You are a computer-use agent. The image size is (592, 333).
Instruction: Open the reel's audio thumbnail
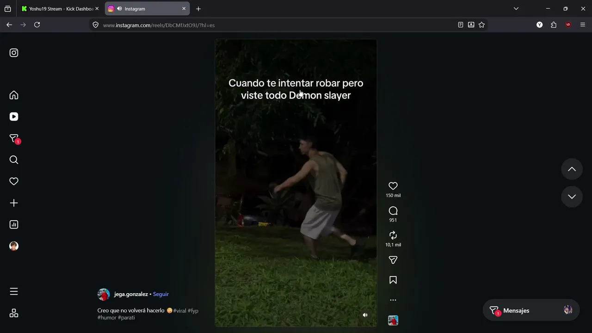coord(393,321)
